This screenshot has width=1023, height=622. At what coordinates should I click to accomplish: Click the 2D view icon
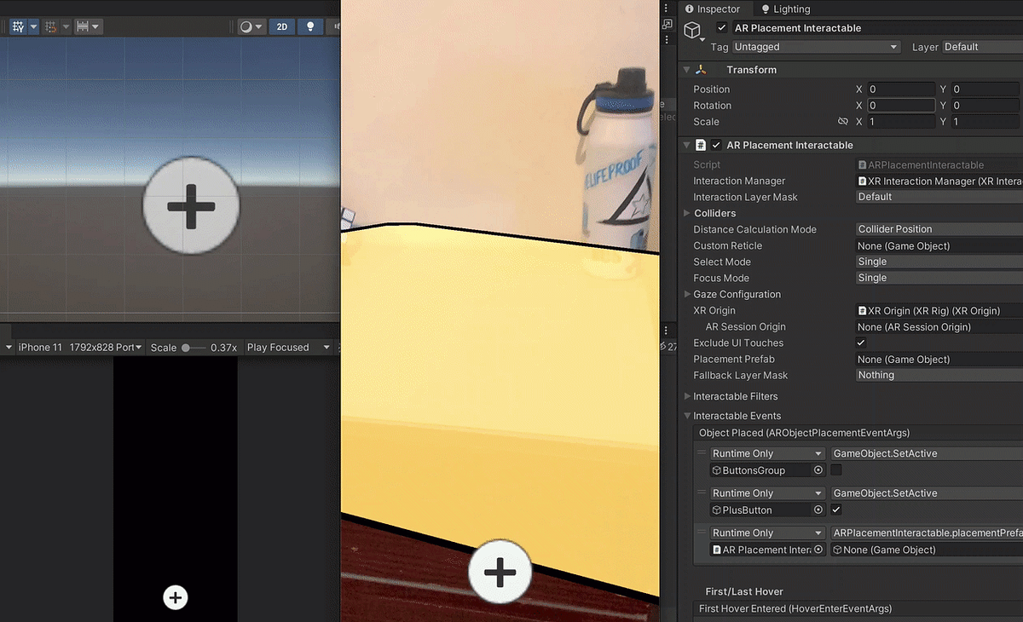(281, 26)
